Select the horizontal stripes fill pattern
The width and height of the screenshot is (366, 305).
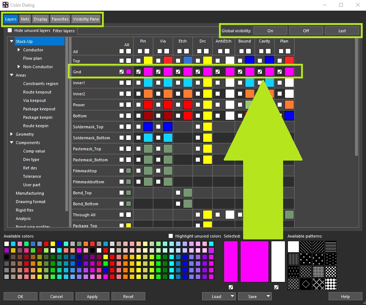pyautogui.click(x=331, y=247)
